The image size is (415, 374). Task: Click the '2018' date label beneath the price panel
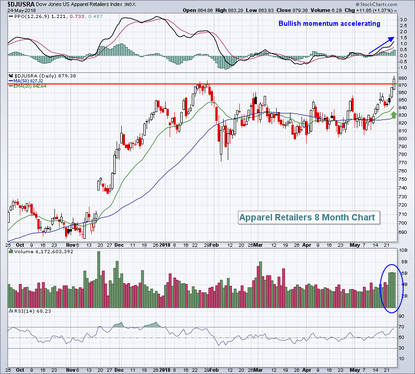165,245
